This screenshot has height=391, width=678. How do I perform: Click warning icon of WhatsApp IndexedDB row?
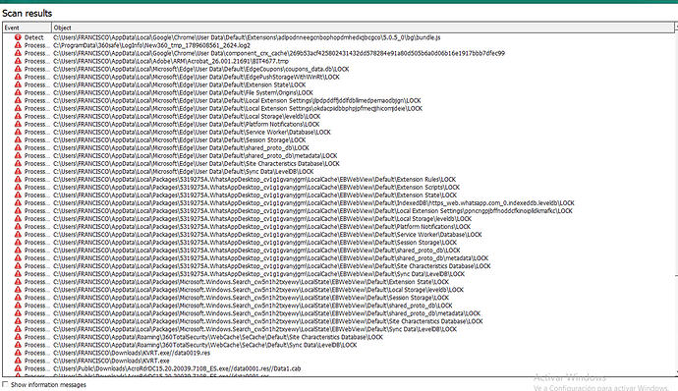click(18, 202)
